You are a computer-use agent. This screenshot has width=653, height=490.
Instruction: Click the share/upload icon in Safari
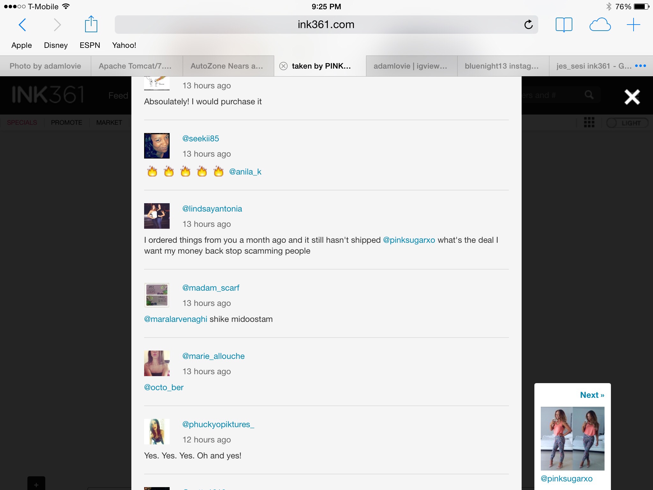(x=91, y=24)
